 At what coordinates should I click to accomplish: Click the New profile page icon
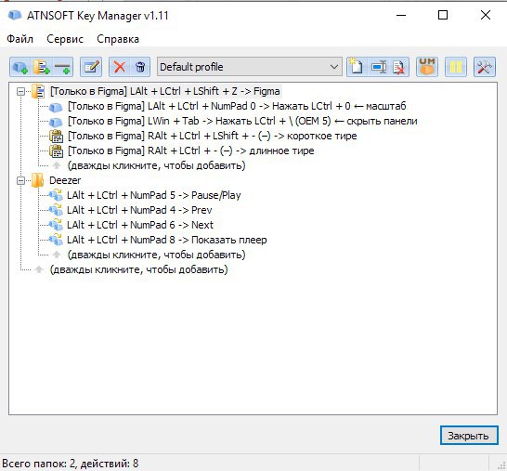pyautogui.click(x=357, y=67)
